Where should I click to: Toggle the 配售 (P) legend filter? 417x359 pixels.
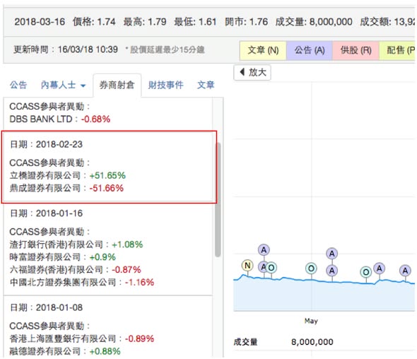coord(398,50)
